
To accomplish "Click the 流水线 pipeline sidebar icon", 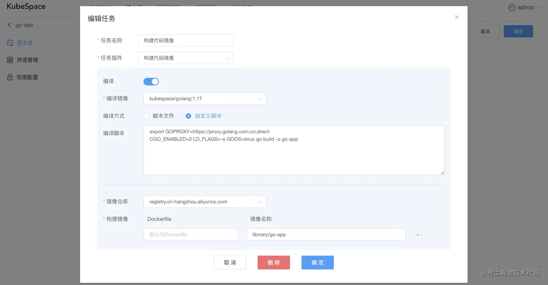I will (x=10, y=43).
